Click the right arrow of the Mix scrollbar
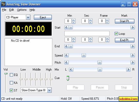Image resolution: width=139 pixels, height=102 pixels. coord(128,70)
